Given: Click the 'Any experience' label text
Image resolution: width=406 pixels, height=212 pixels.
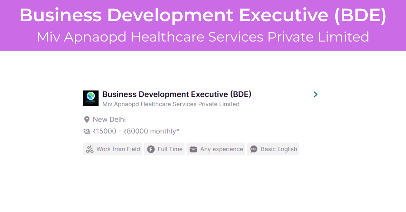Looking at the screenshot, I should [222, 149].
